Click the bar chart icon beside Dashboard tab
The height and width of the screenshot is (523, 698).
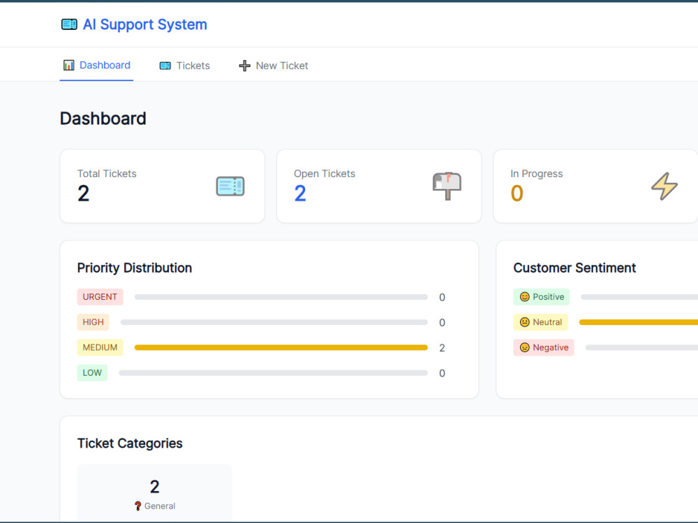[68, 66]
